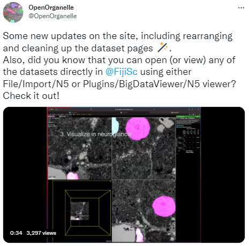The image size is (249, 246).
Task: Open the @OpenOrganelle handle under the name
Action: coord(52,16)
